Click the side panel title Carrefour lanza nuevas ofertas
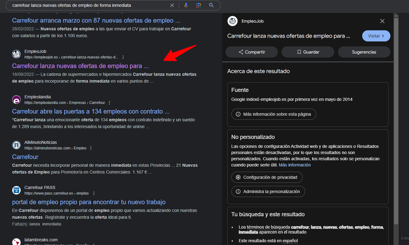The height and width of the screenshot is (245, 409). 289,36
